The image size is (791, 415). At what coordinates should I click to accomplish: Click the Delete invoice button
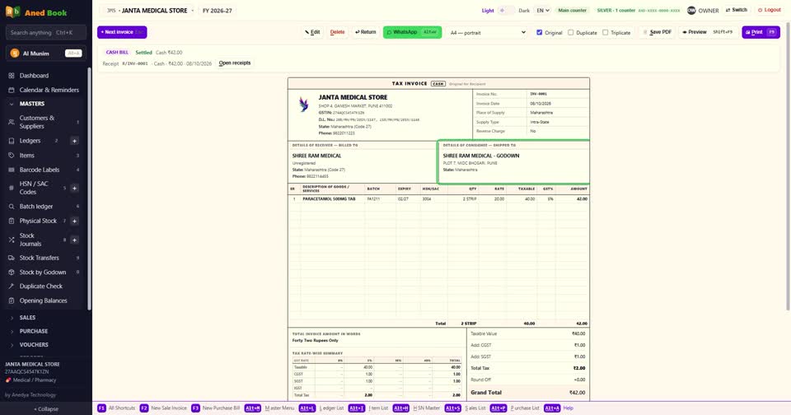[338, 32]
